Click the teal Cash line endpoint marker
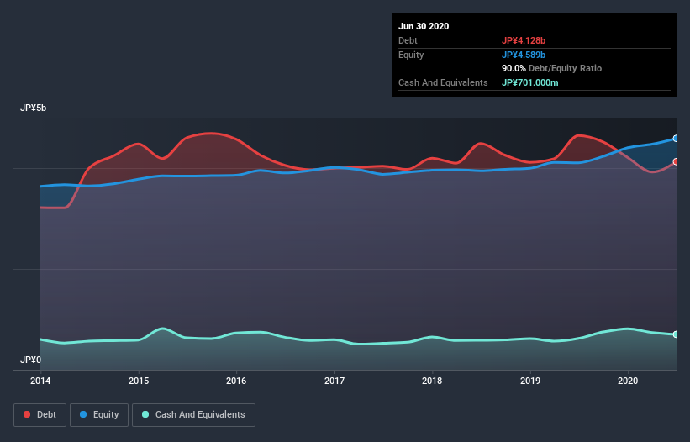Image resolution: width=690 pixels, height=442 pixels. 675,334
